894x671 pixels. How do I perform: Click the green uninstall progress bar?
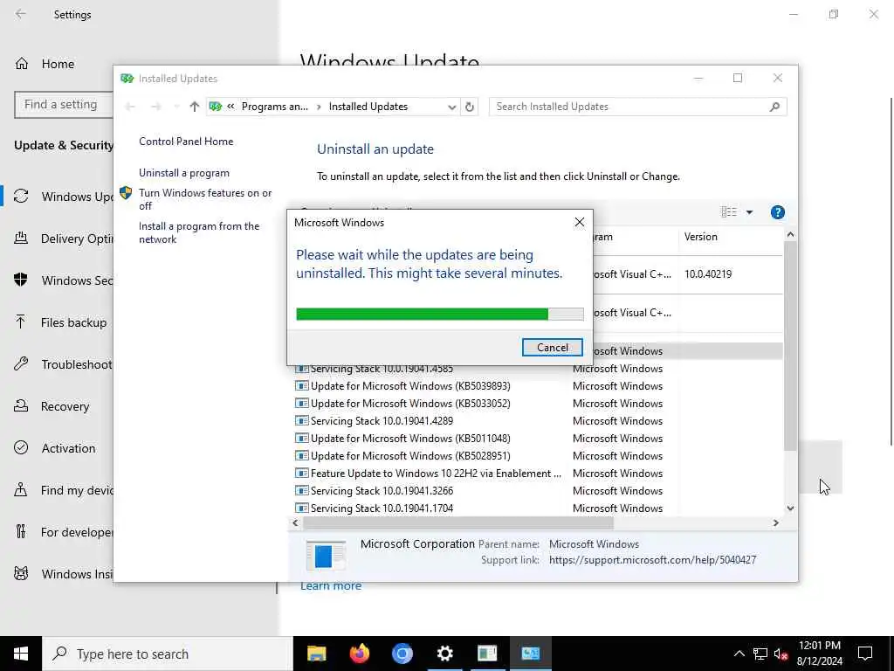[x=440, y=314]
